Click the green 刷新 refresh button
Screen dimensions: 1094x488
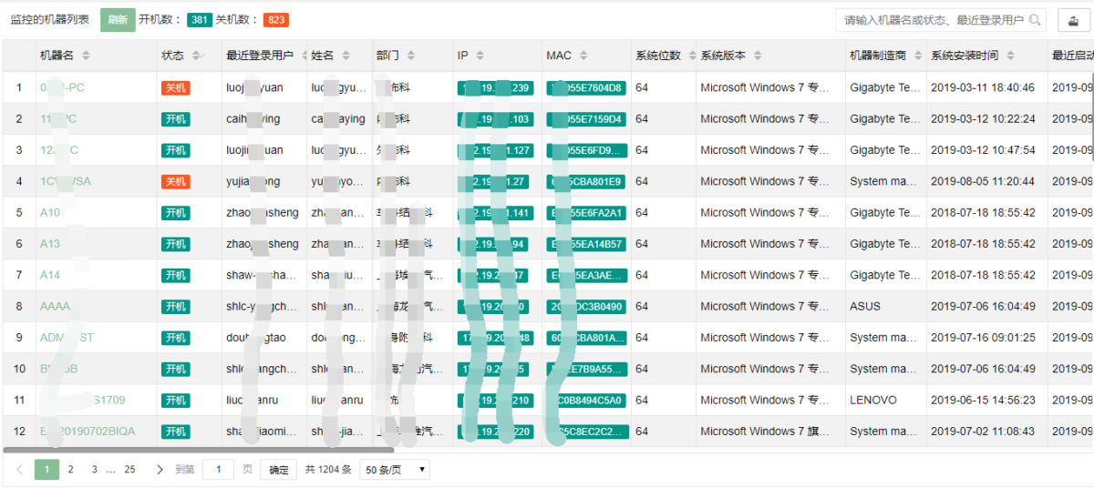118,20
